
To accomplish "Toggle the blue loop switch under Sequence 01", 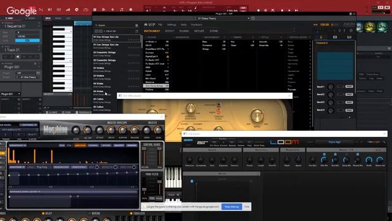I will 27,41.
